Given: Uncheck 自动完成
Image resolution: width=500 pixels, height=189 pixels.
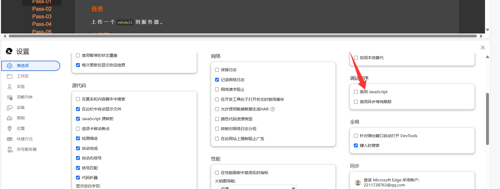Looking at the screenshot, I should pos(78,148).
